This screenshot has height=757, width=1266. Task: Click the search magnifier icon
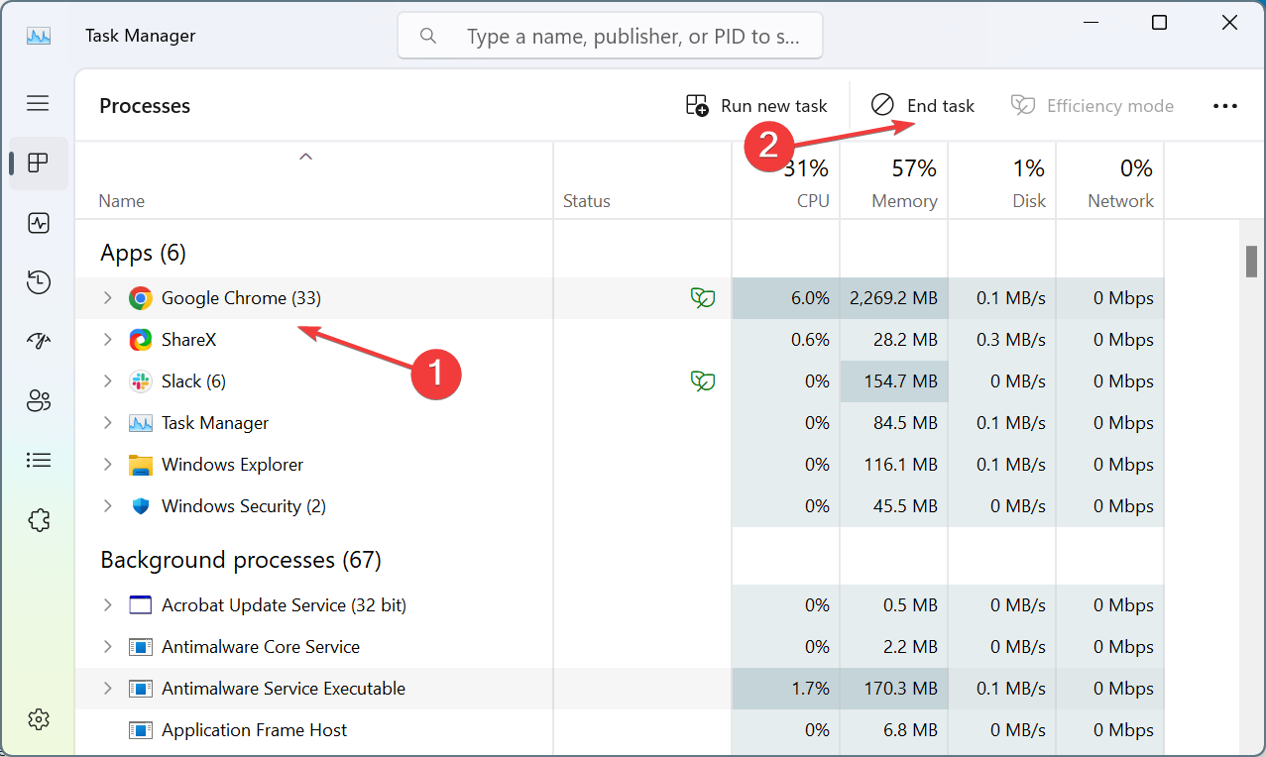click(428, 36)
